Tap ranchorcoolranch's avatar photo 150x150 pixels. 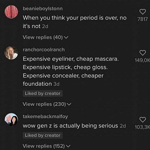click(x=11, y=53)
